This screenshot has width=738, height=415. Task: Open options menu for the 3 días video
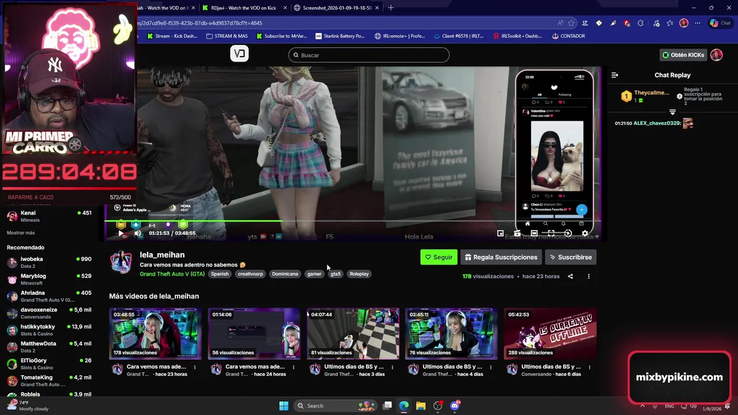click(392, 367)
